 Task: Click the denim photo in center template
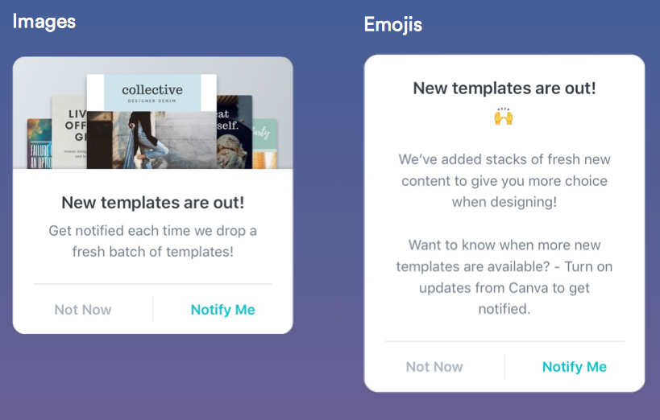[152, 140]
